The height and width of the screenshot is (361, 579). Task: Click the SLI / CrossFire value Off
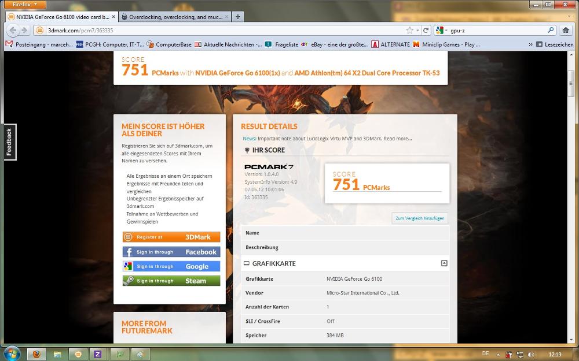(331, 321)
